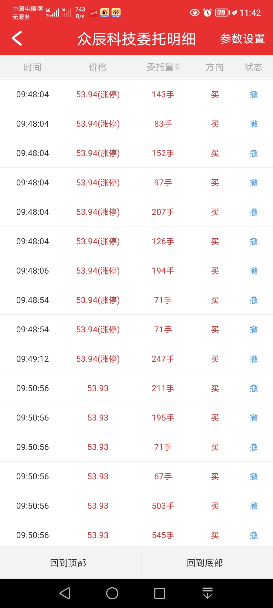273x608 pixels.
Task: Jump to list top via 回到顶部
Action: pos(68,563)
